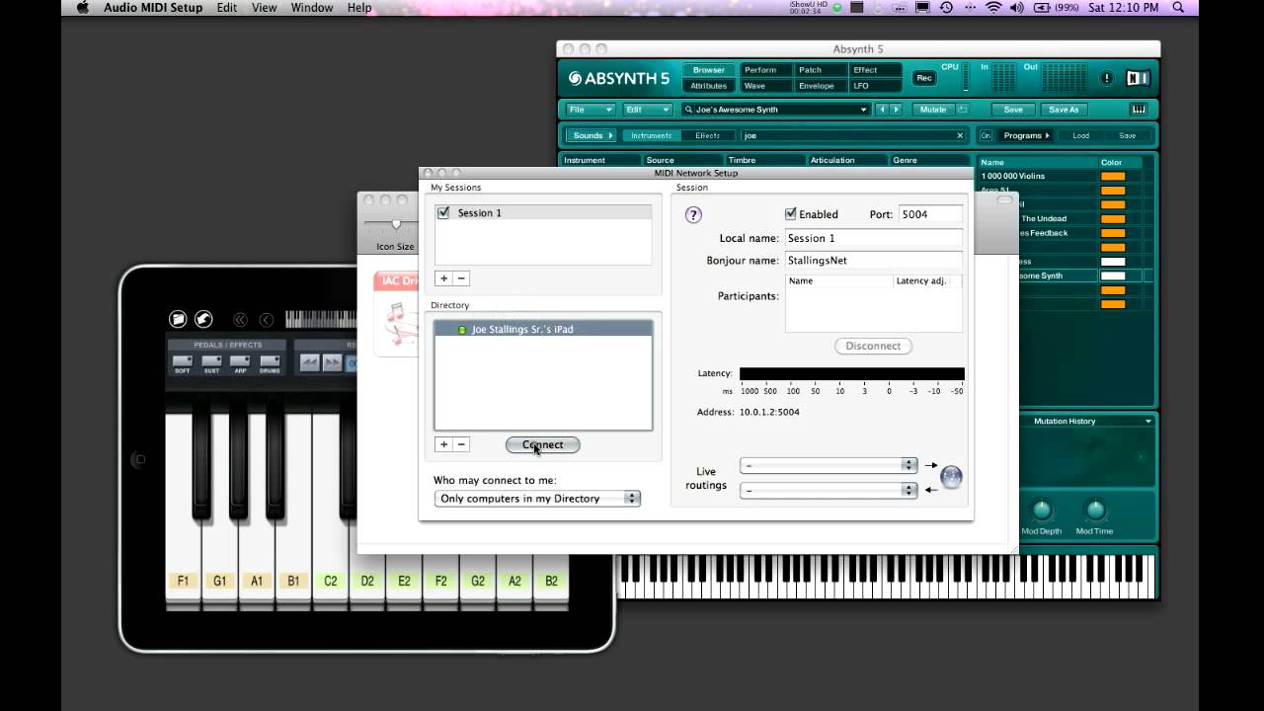Uncheck the Enabled checkbox
Image resolution: width=1264 pixels, height=711 pixels.
coord(791,213)
